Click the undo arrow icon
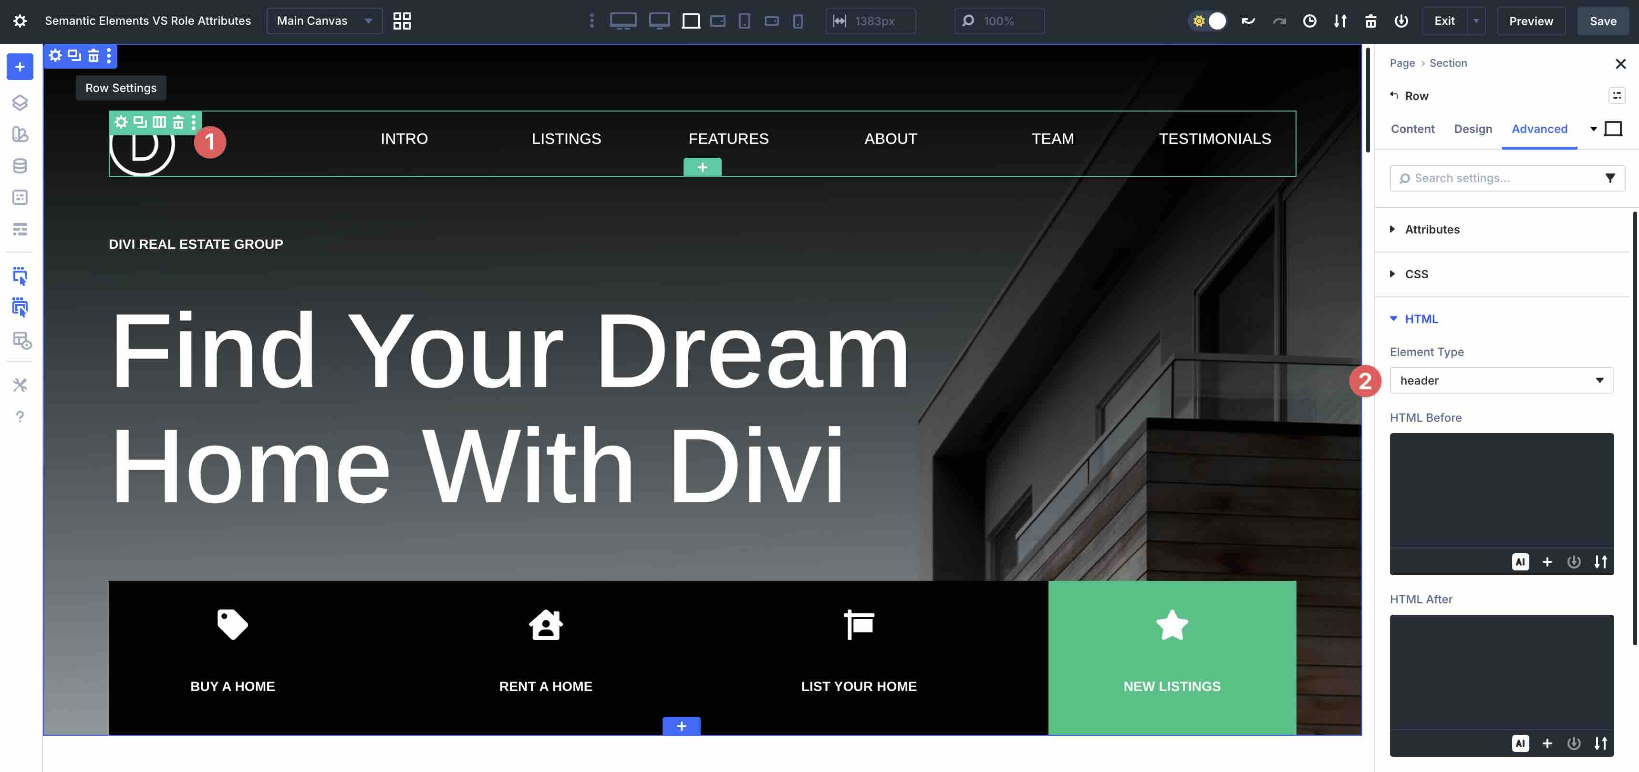This screenshot has height=772, width=1639. tap(1248, 21)
